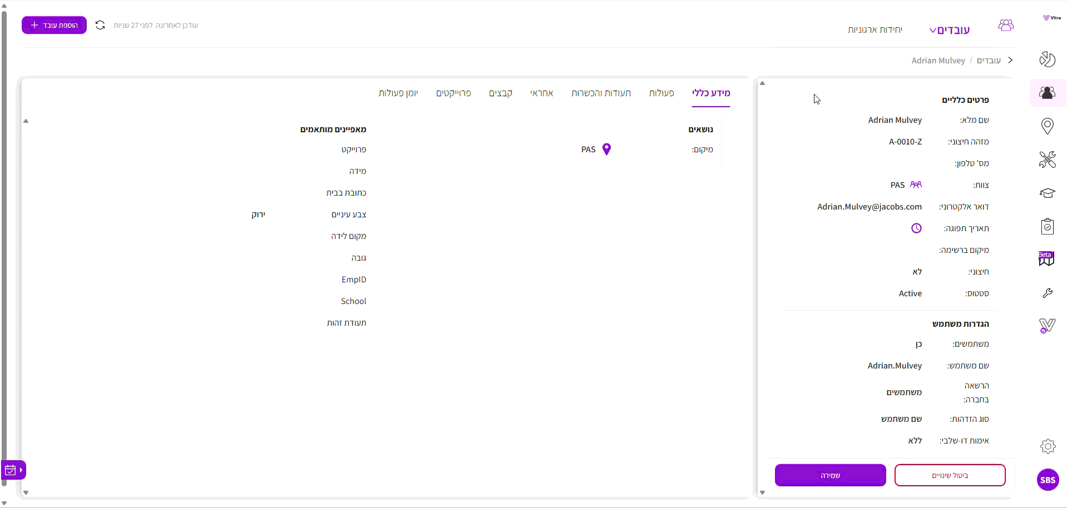Open the single wrench sidebar icon
1067x508 pixels.
coord(1048,293)
